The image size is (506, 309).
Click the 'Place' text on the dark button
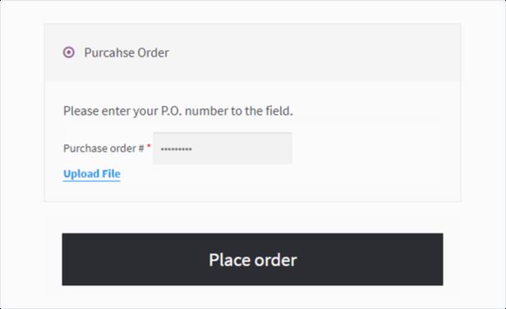pyautogui.click(x=230, y=260)
